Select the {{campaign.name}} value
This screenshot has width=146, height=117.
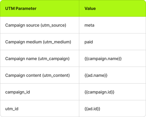point(103,58)
